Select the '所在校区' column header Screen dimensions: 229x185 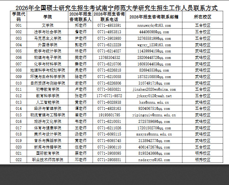[203, 17]
